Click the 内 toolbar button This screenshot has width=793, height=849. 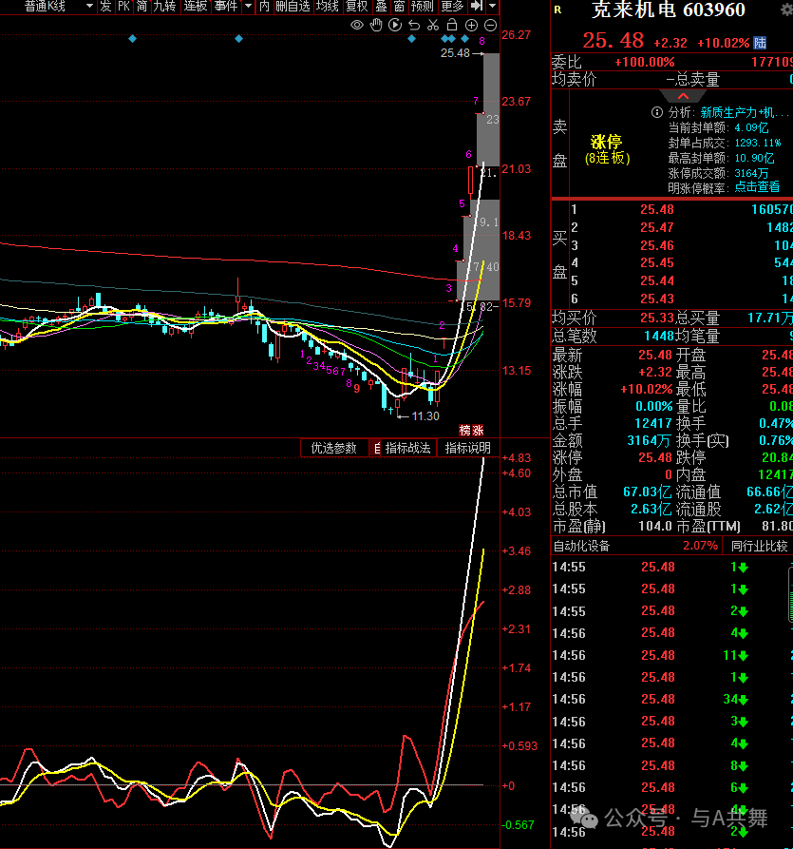265,7
